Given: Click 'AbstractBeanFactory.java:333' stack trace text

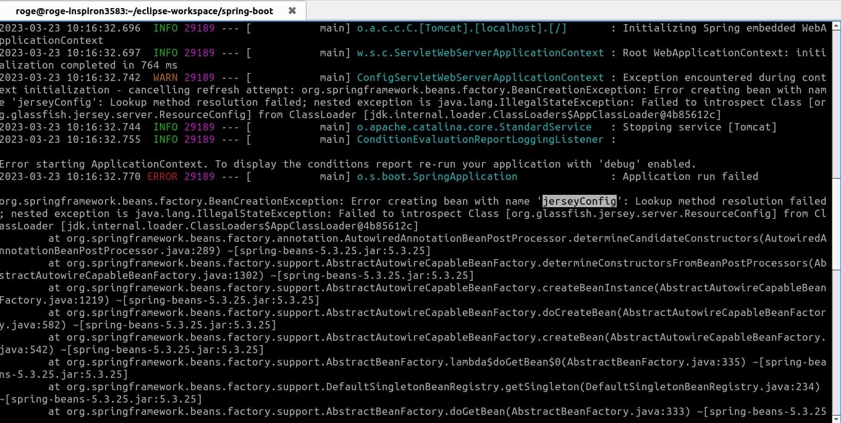Looking at the screenshot, I should [x=598, y=411].
